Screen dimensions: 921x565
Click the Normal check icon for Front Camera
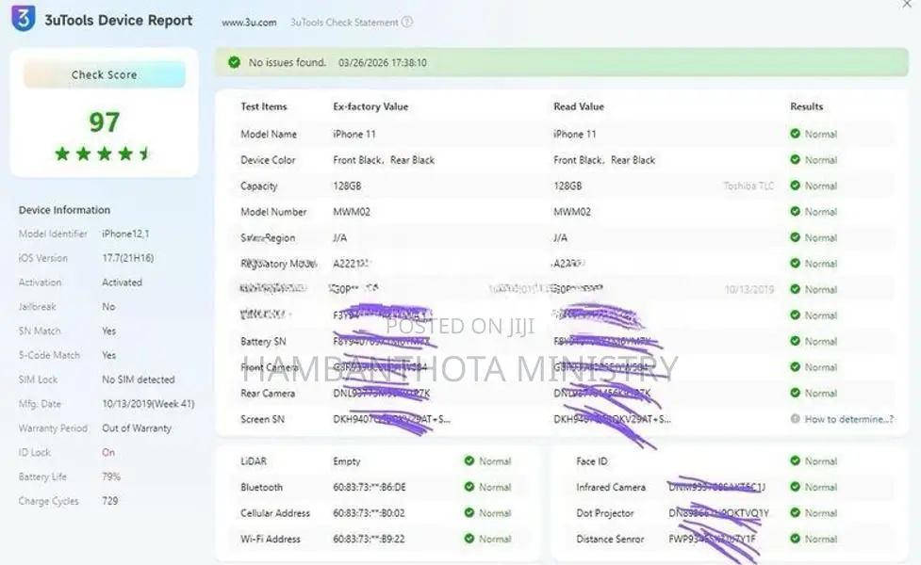coord(796,366)
